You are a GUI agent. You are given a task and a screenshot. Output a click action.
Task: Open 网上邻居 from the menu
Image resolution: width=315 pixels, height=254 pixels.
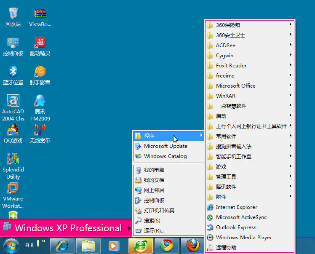(x=168, y=190)
